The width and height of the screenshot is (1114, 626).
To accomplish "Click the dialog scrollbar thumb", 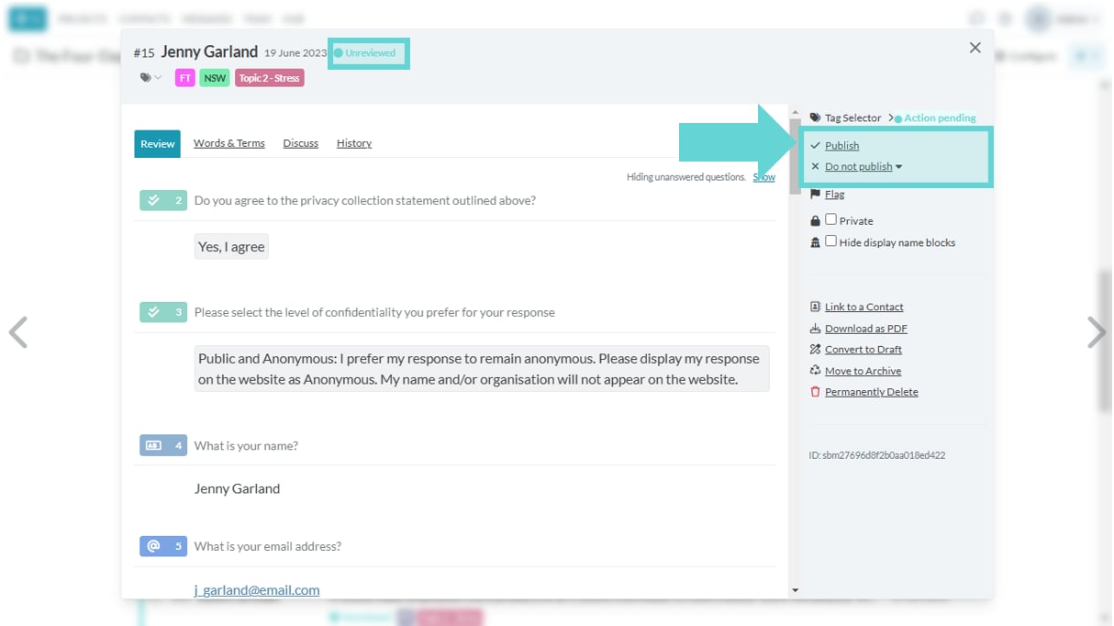I will coord(795,155).
